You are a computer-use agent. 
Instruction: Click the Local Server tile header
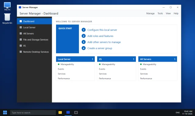tap(75, 59)
